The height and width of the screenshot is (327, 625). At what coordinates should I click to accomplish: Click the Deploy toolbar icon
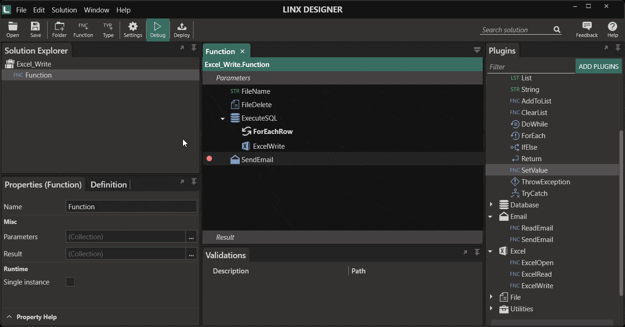click(x=182, y=30)
